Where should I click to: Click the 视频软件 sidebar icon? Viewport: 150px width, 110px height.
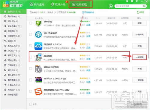[5, 36]
